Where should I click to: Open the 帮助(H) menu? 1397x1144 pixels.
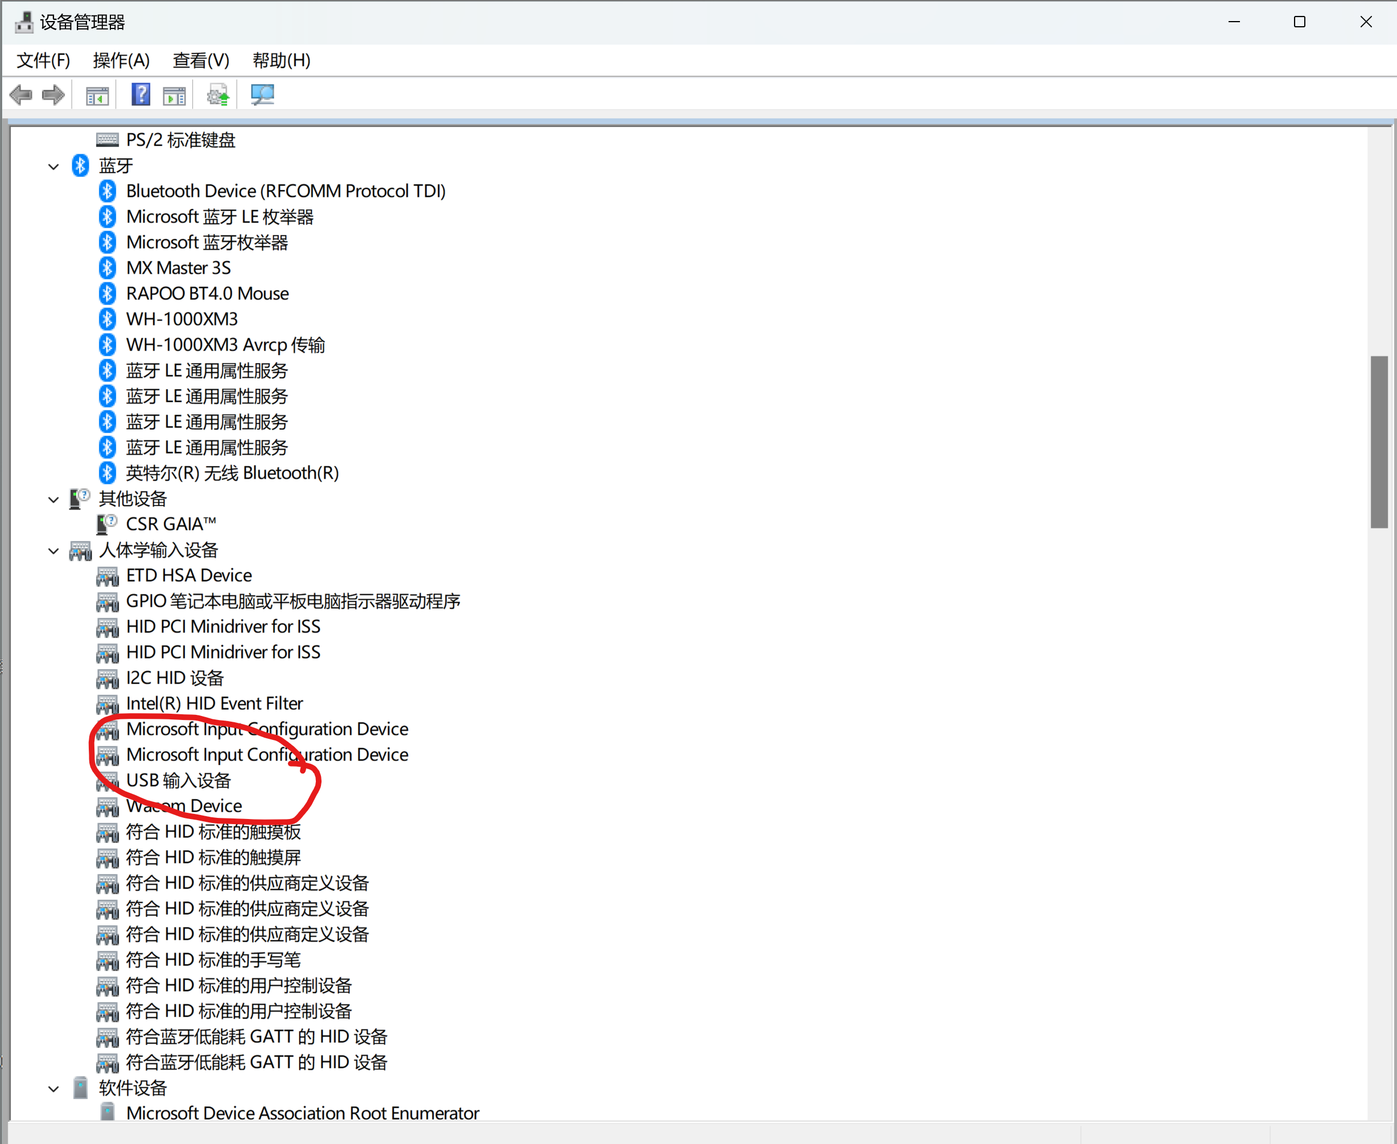[x=281, y=61]
